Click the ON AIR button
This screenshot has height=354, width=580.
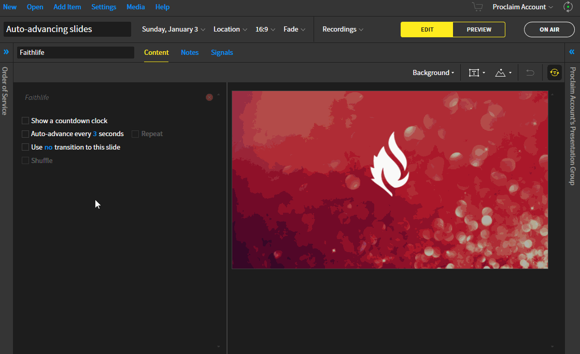click(x=549, y=30)
